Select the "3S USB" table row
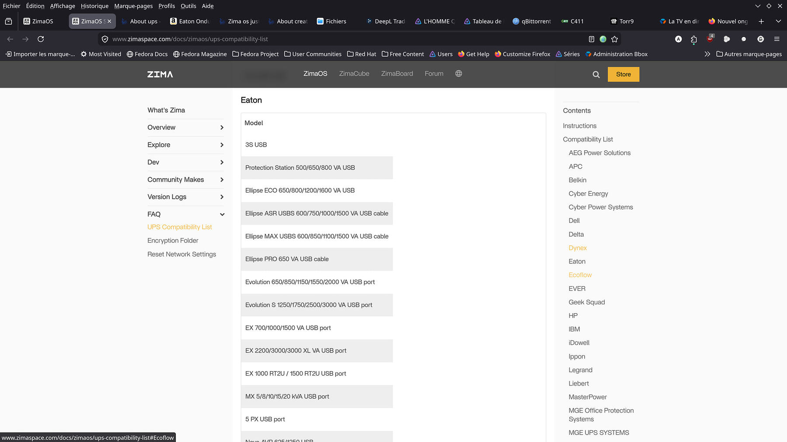This screenshot has height=442, width=787. tap(317, 145)
